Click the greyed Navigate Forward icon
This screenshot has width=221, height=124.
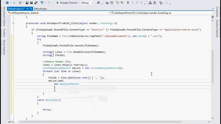coord(14,3)
